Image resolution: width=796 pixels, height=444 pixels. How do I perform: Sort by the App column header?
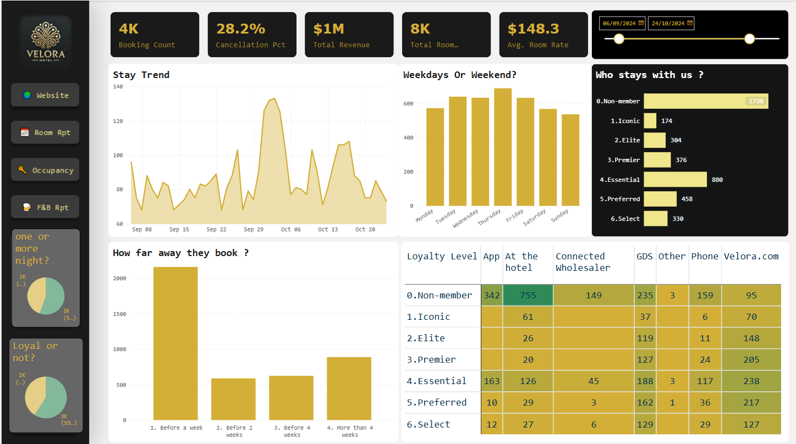pos(491,256)
